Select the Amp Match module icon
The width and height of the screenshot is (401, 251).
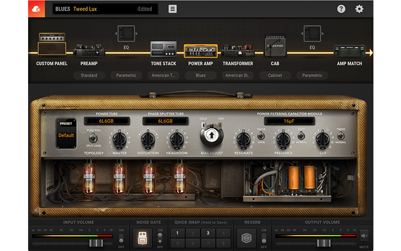pyautogui.click(x=349, y=51)
